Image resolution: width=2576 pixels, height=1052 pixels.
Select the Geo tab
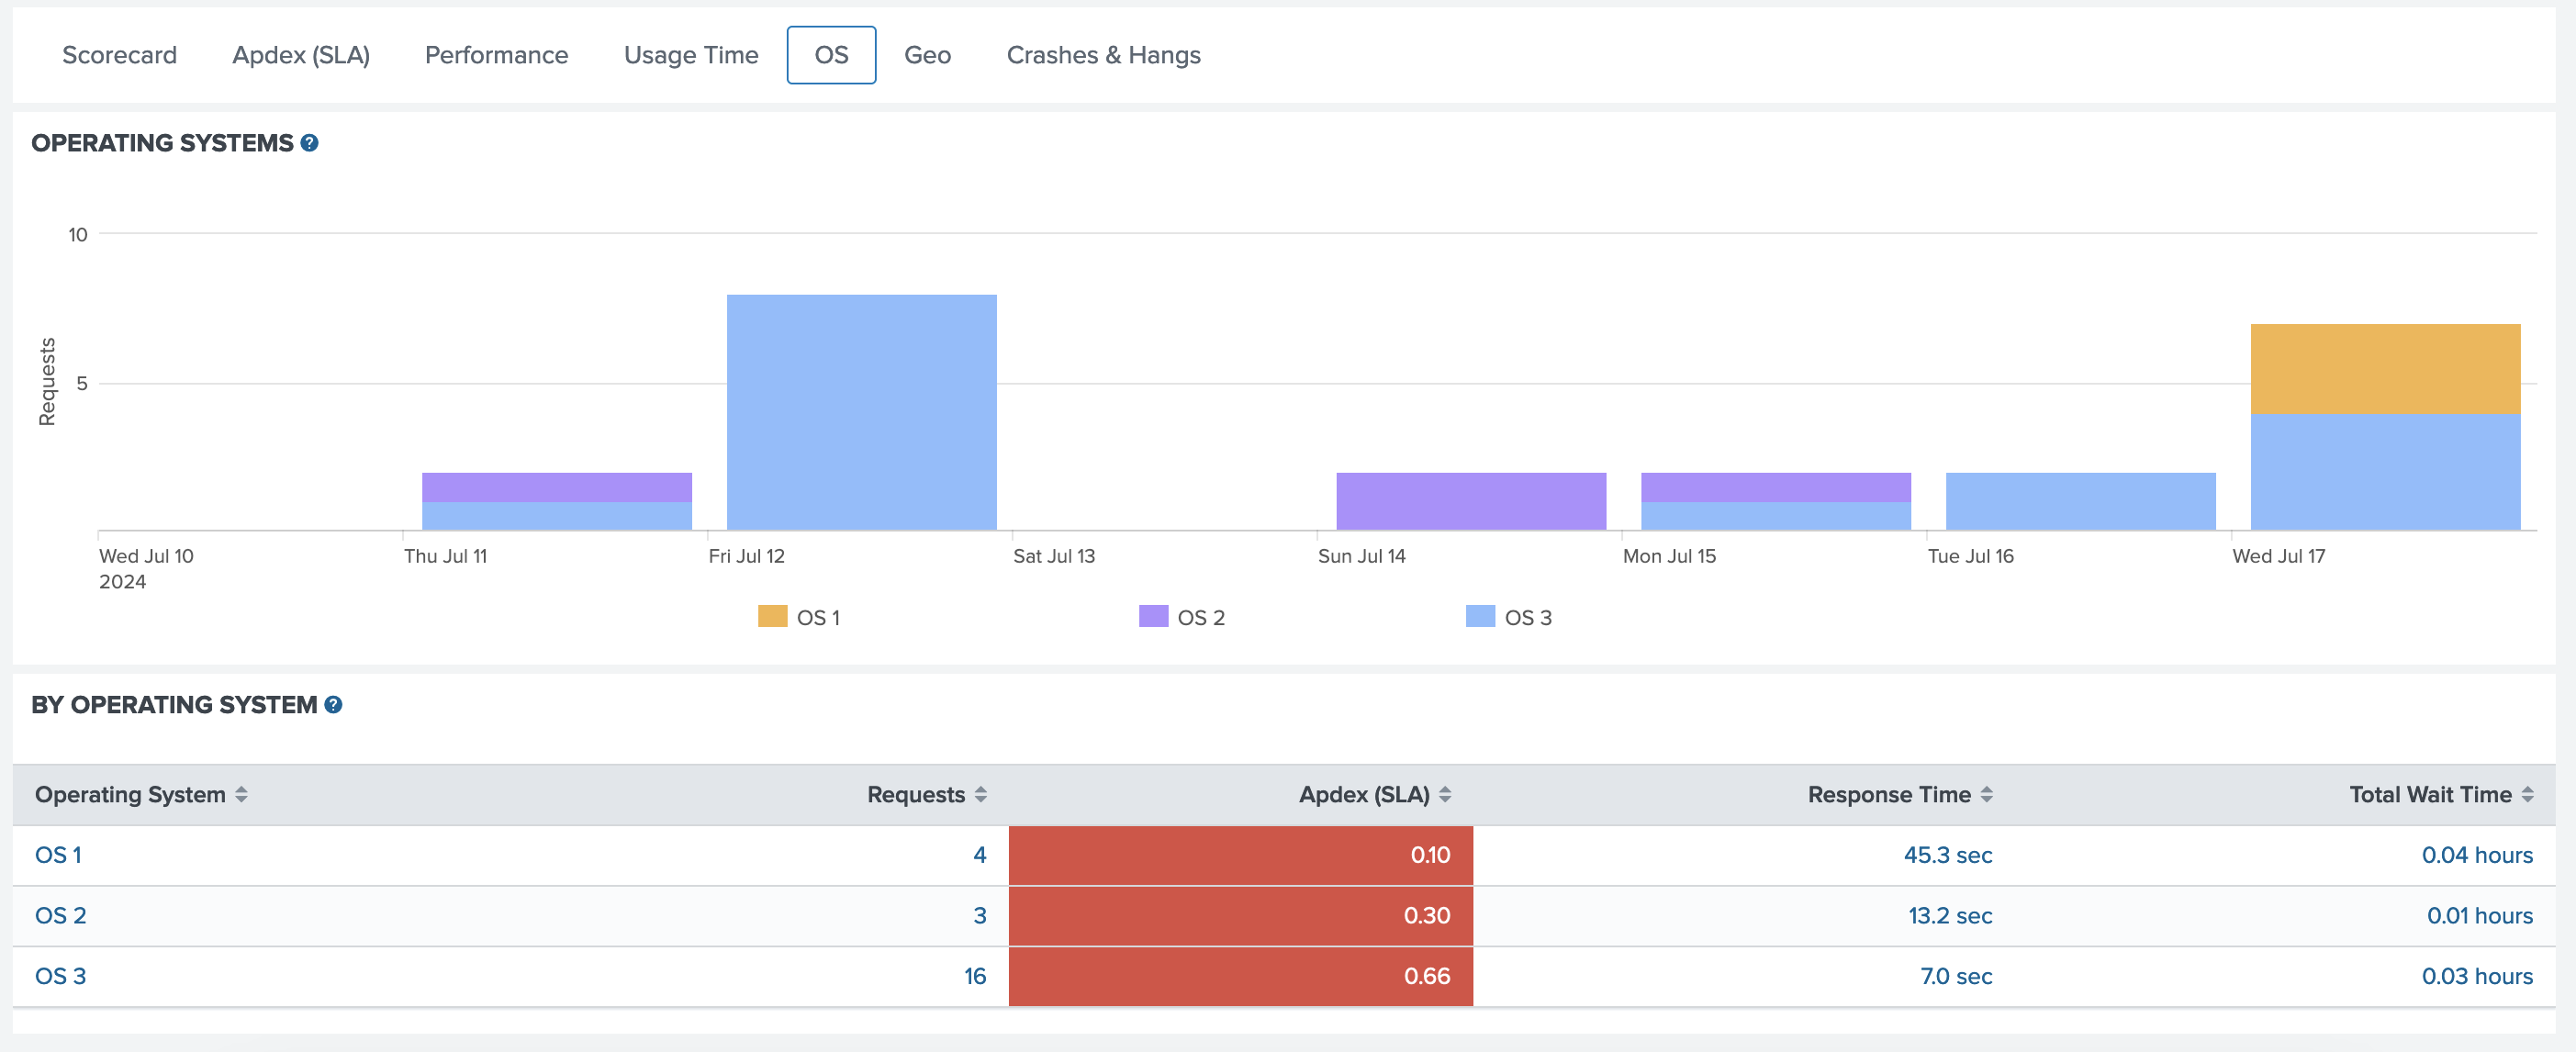point(927,55)
